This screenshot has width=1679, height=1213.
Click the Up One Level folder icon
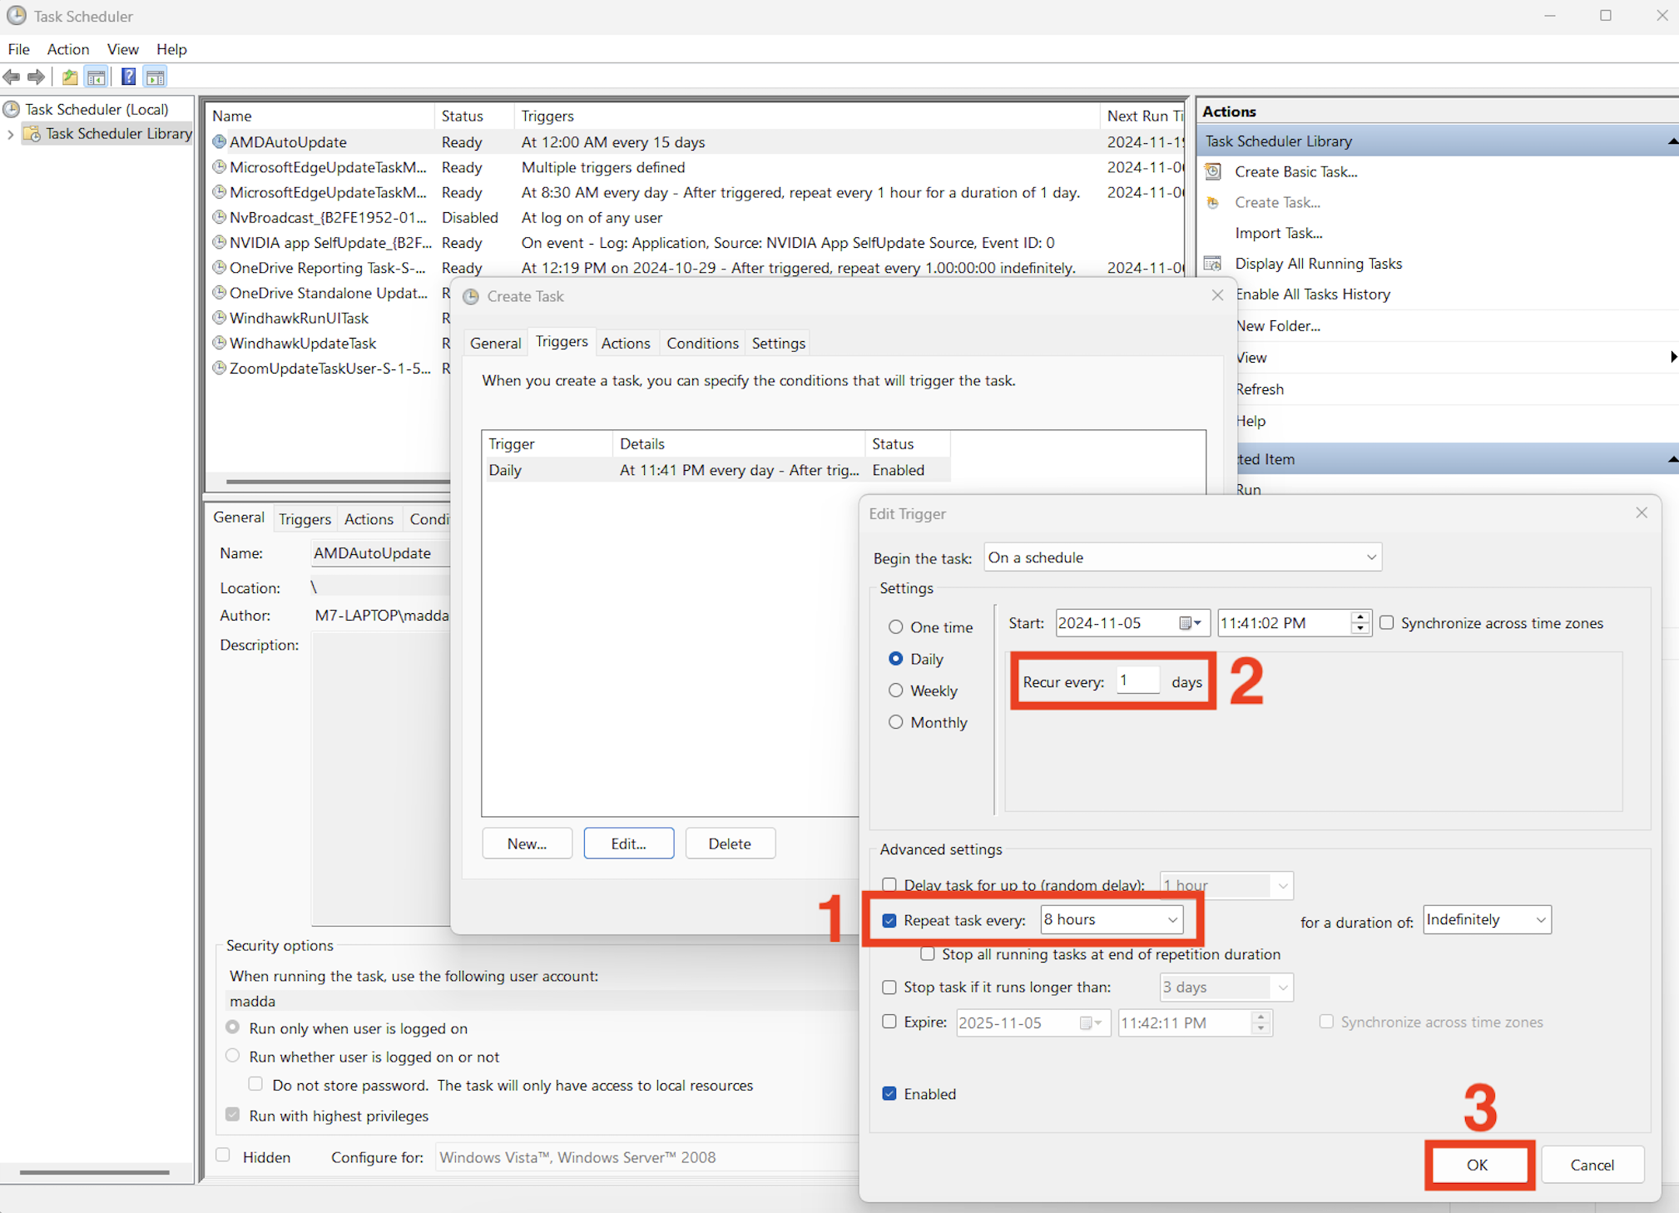pyautogui.click(x=70, y=77)
